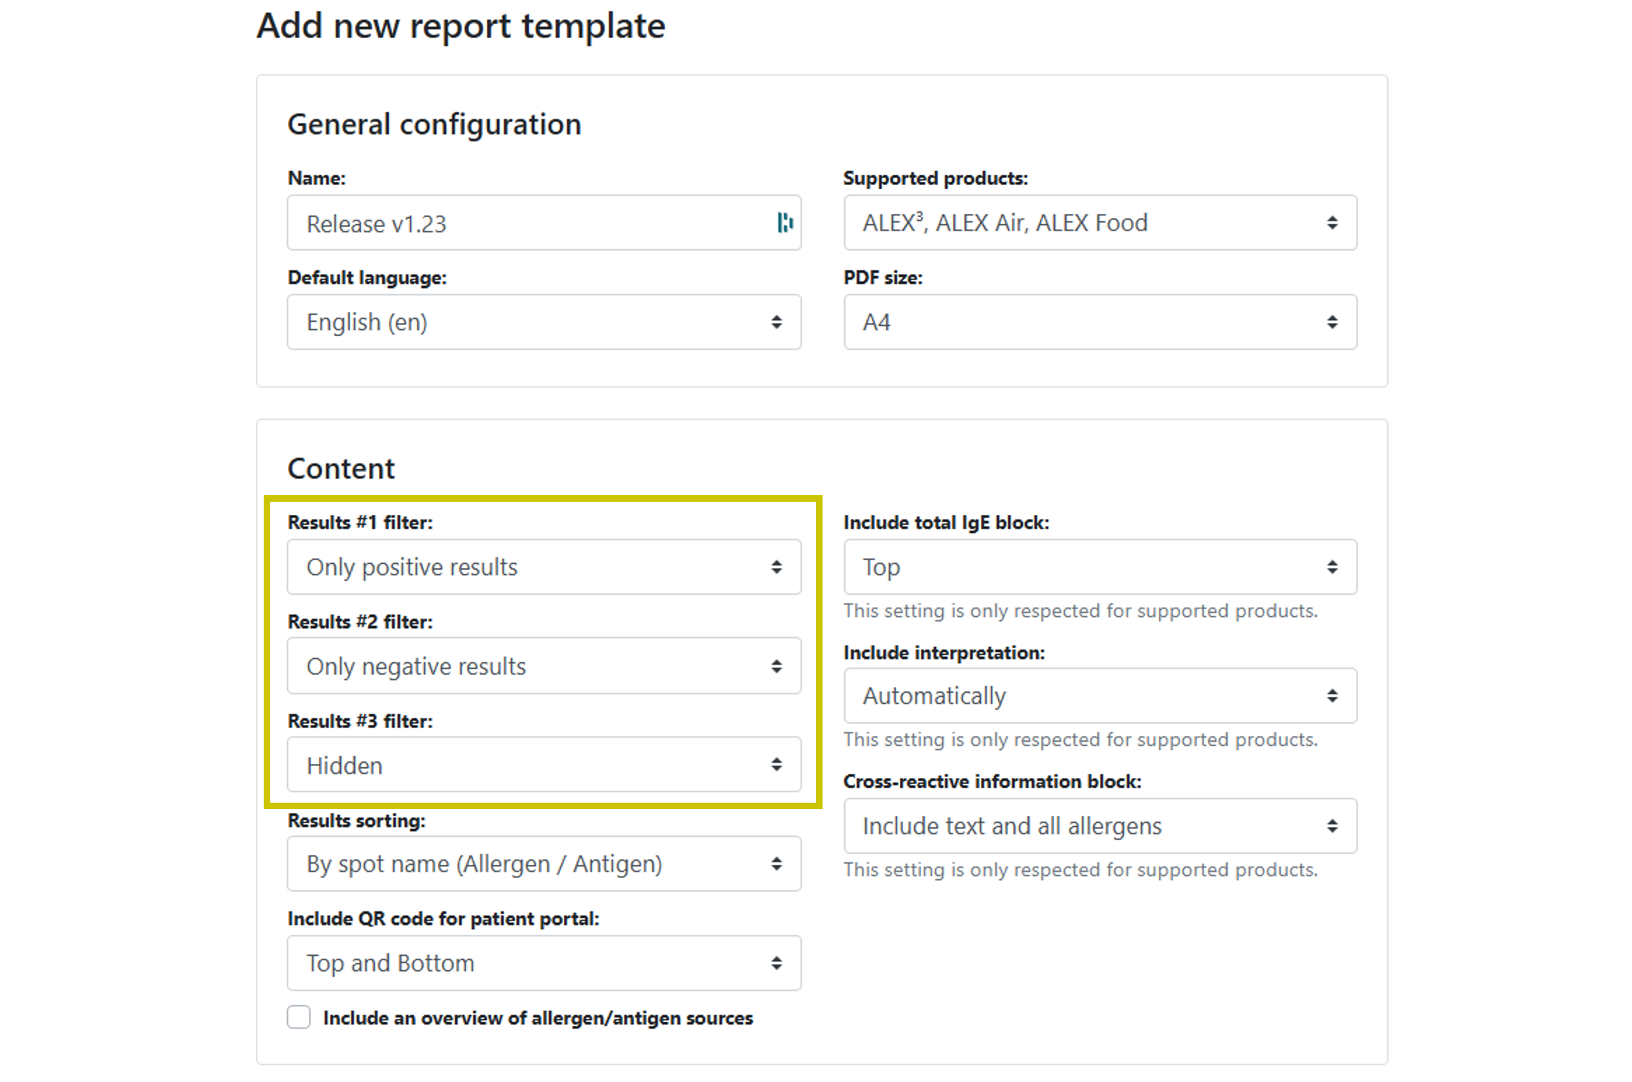Screen dimensions: 1632x1082
Task: Click the arrow icon in Results sorting selector
Action: (776, 864)
